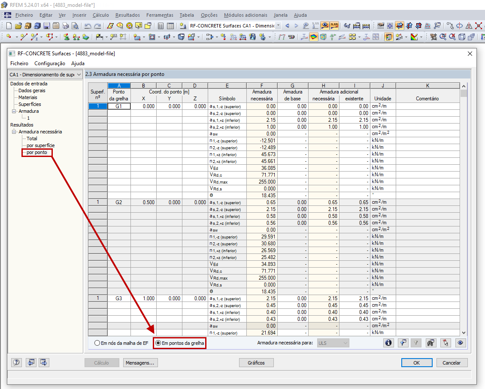Open Ficheiro menu in main window
Viewport: 485px width, 389px height.
click(24, 15)
